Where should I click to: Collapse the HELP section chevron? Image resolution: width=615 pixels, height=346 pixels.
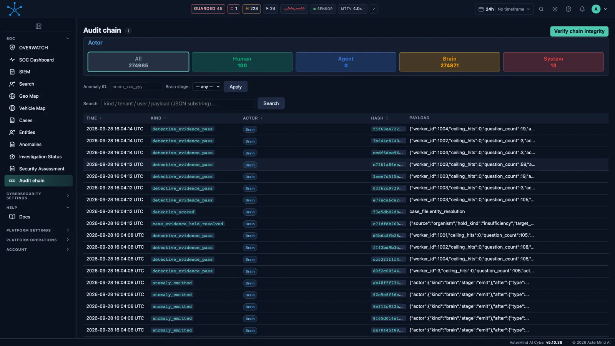[x=68, y=208]
